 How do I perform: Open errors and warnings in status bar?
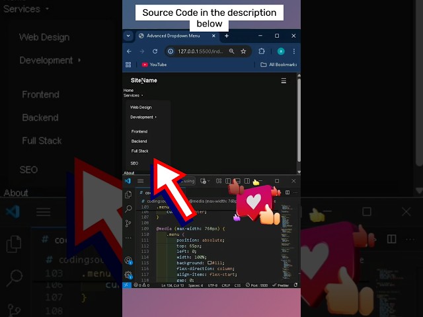pos(141,285)
